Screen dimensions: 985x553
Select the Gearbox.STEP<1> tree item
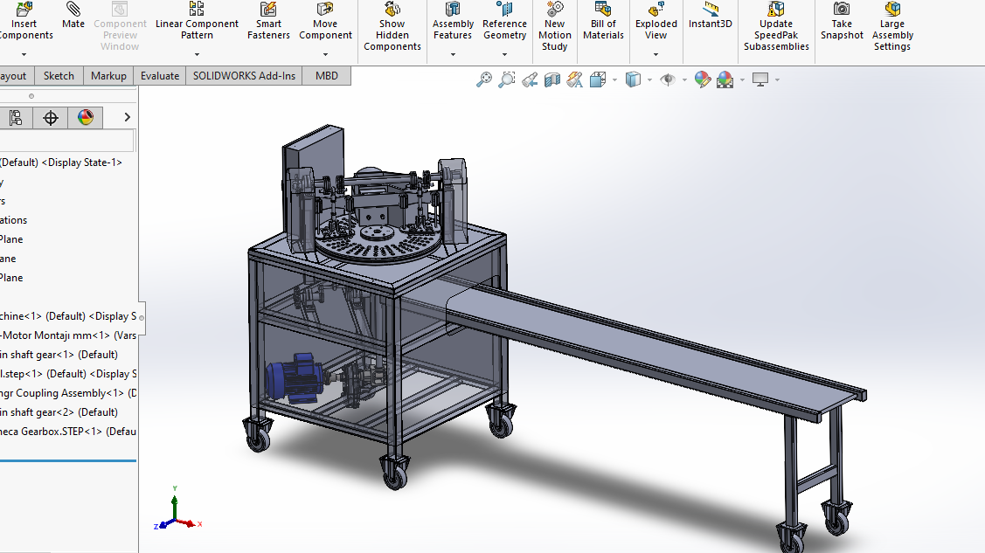point(68,432)
